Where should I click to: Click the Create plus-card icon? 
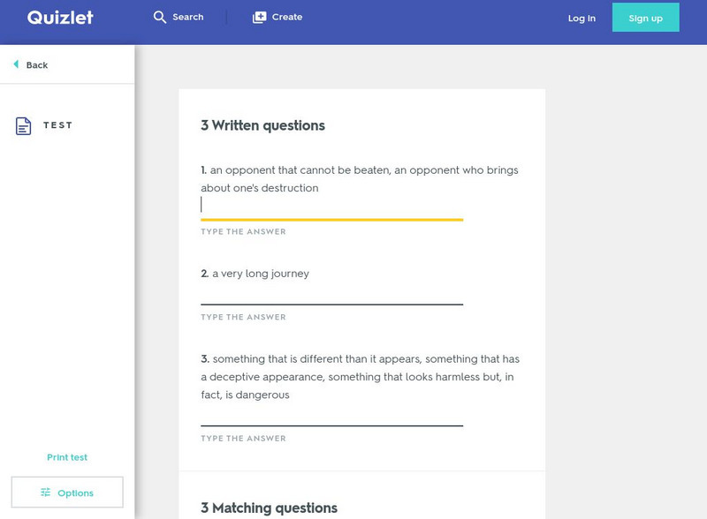[x=259, y=18]
